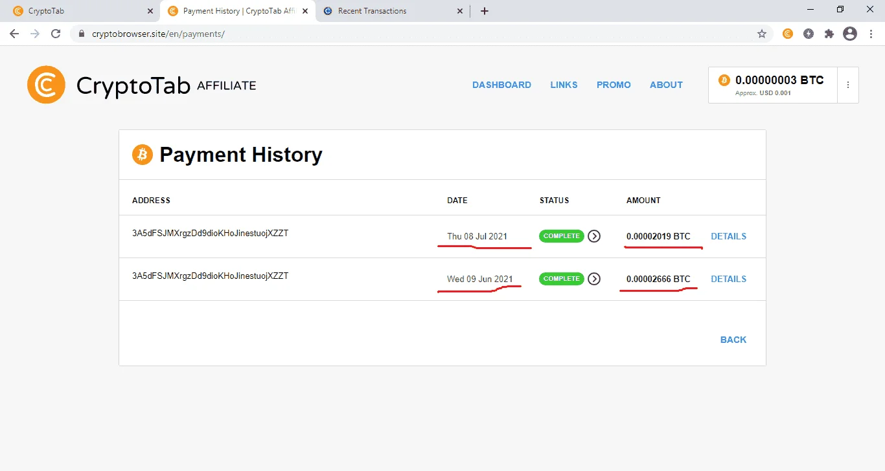Click the CryptoTab logo icon
The height and width of the screenshot is (471, 885).
[x=46, y=85]
